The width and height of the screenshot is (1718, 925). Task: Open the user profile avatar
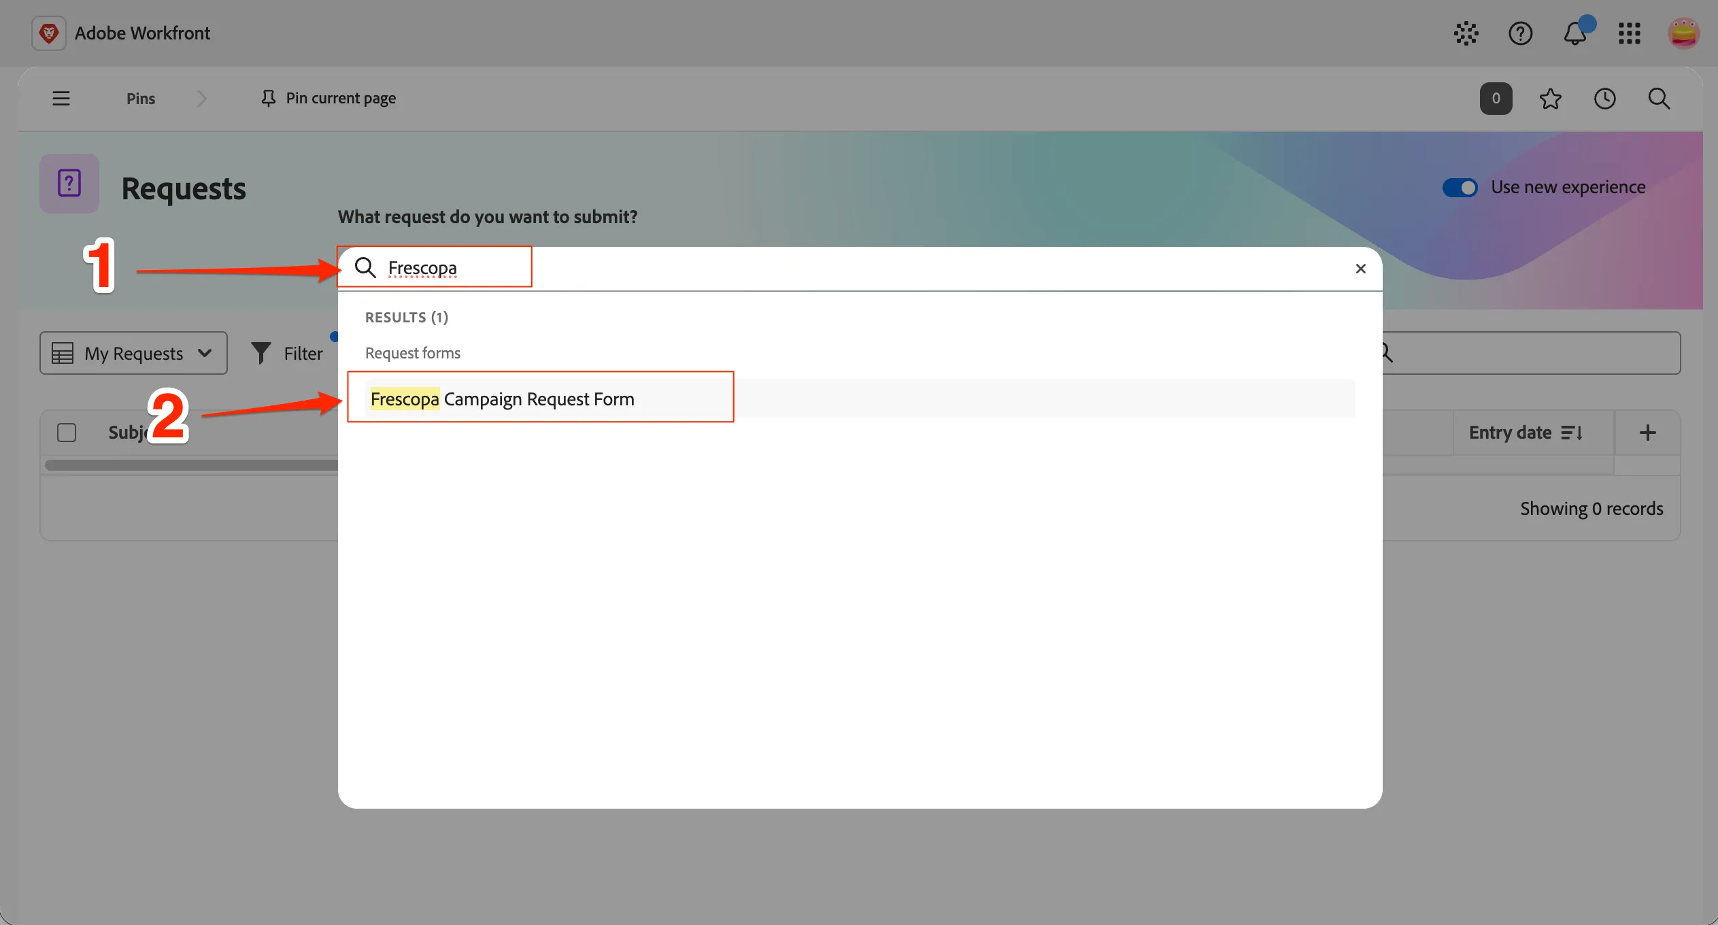pos(1684,33)
